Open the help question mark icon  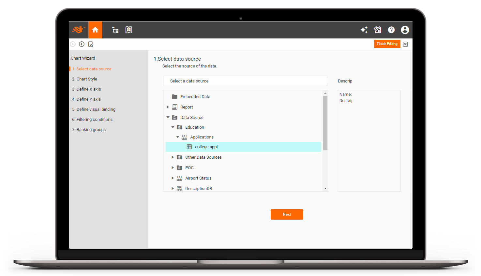391,30
